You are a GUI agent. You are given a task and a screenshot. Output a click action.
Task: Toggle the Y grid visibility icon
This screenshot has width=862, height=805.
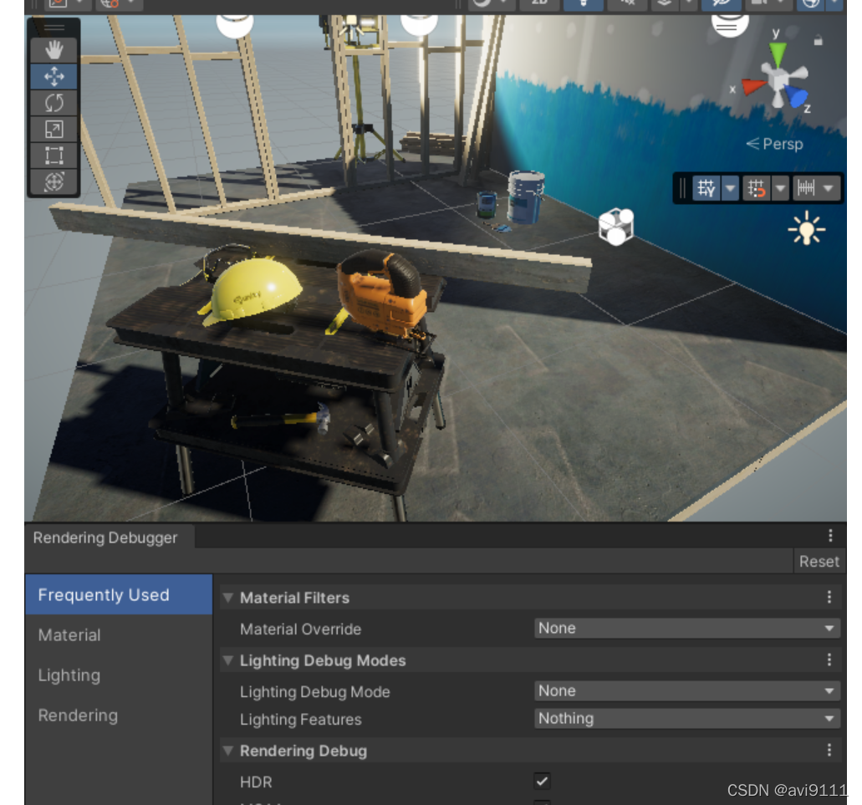click(706, 188)
